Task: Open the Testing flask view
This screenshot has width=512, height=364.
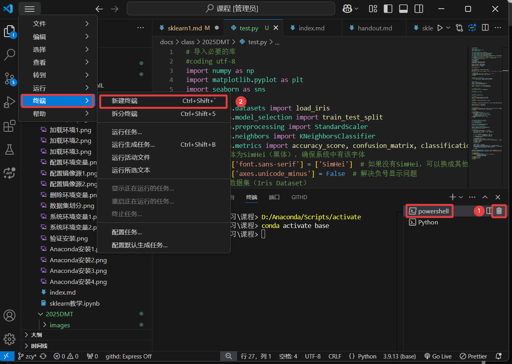Action: click(x=9, y=149)
